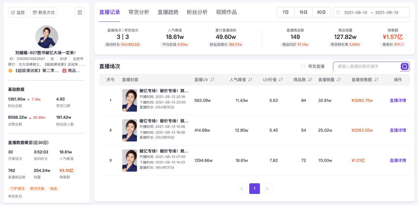Go to previous page arrow
Screen dimensions: 418x205
242,188
